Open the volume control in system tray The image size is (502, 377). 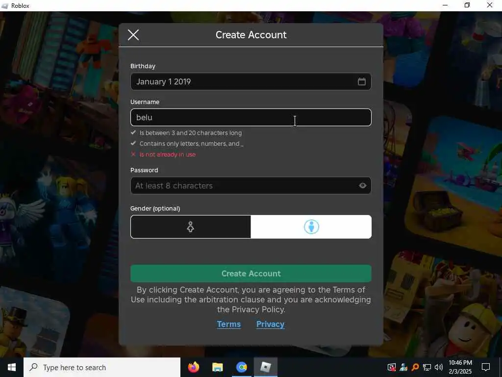coord(439,367)
